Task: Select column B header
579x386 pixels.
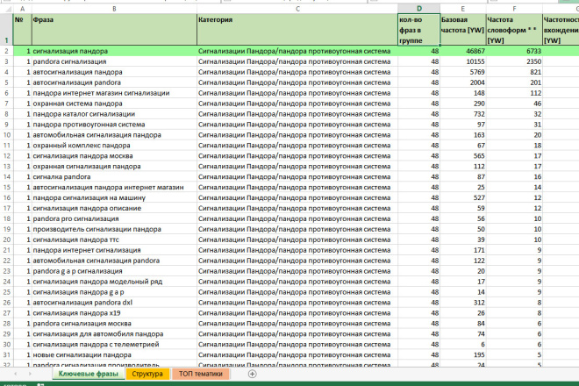Action: click(x=114, y=9)
